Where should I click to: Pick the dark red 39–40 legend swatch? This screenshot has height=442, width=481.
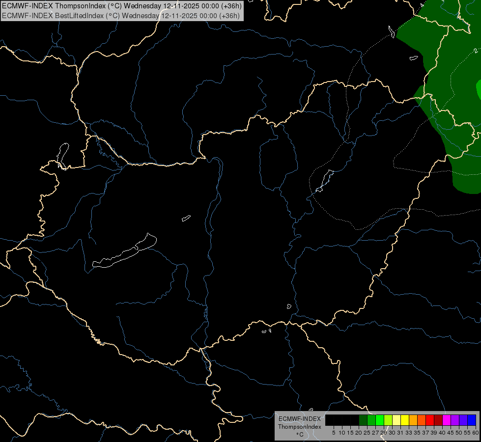[438, 420]
